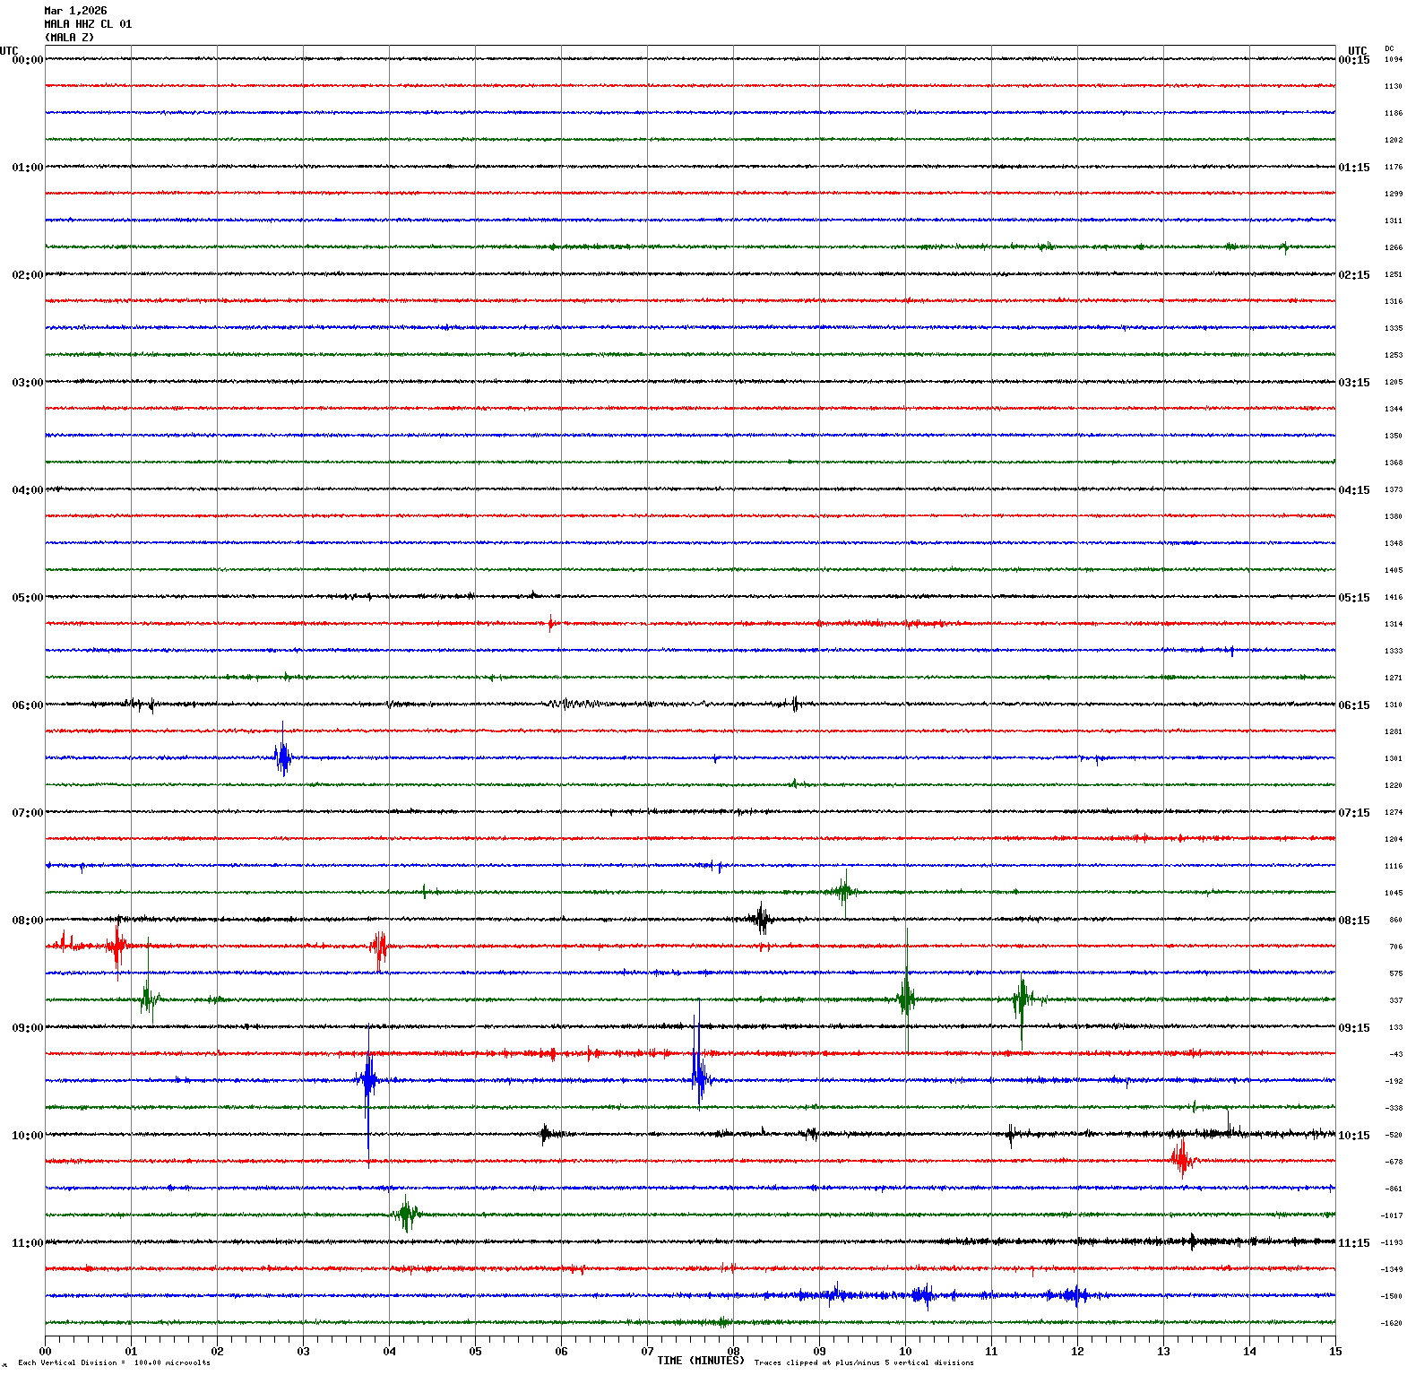The width and height of the screenshot is (1407, 1375).
Task: Click the bottom axis tick labeled 07
Action: pos(647,1352)
